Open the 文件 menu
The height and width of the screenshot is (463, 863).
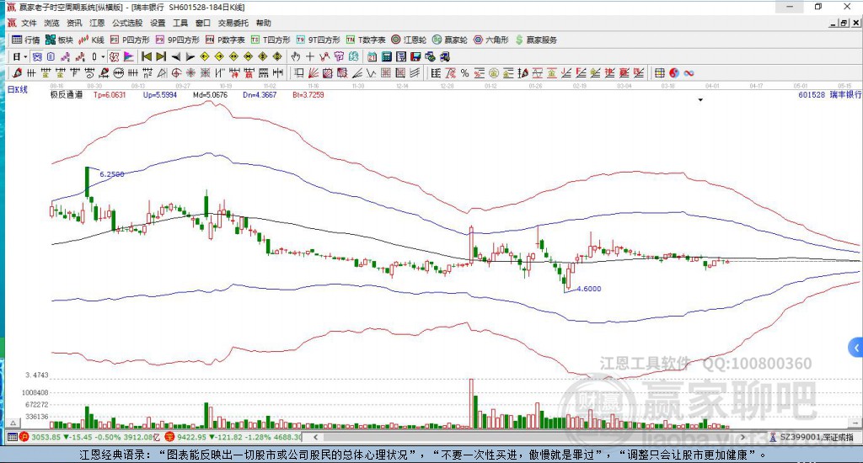point(29,23)
